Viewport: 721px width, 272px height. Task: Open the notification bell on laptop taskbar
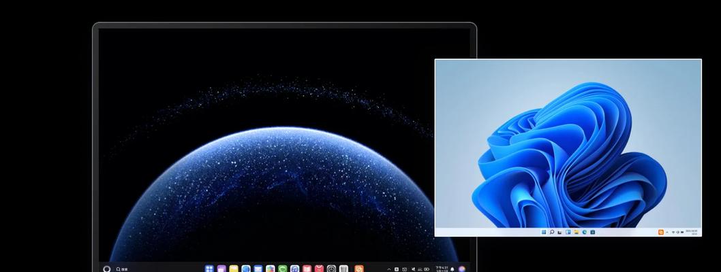coord(452,269)
